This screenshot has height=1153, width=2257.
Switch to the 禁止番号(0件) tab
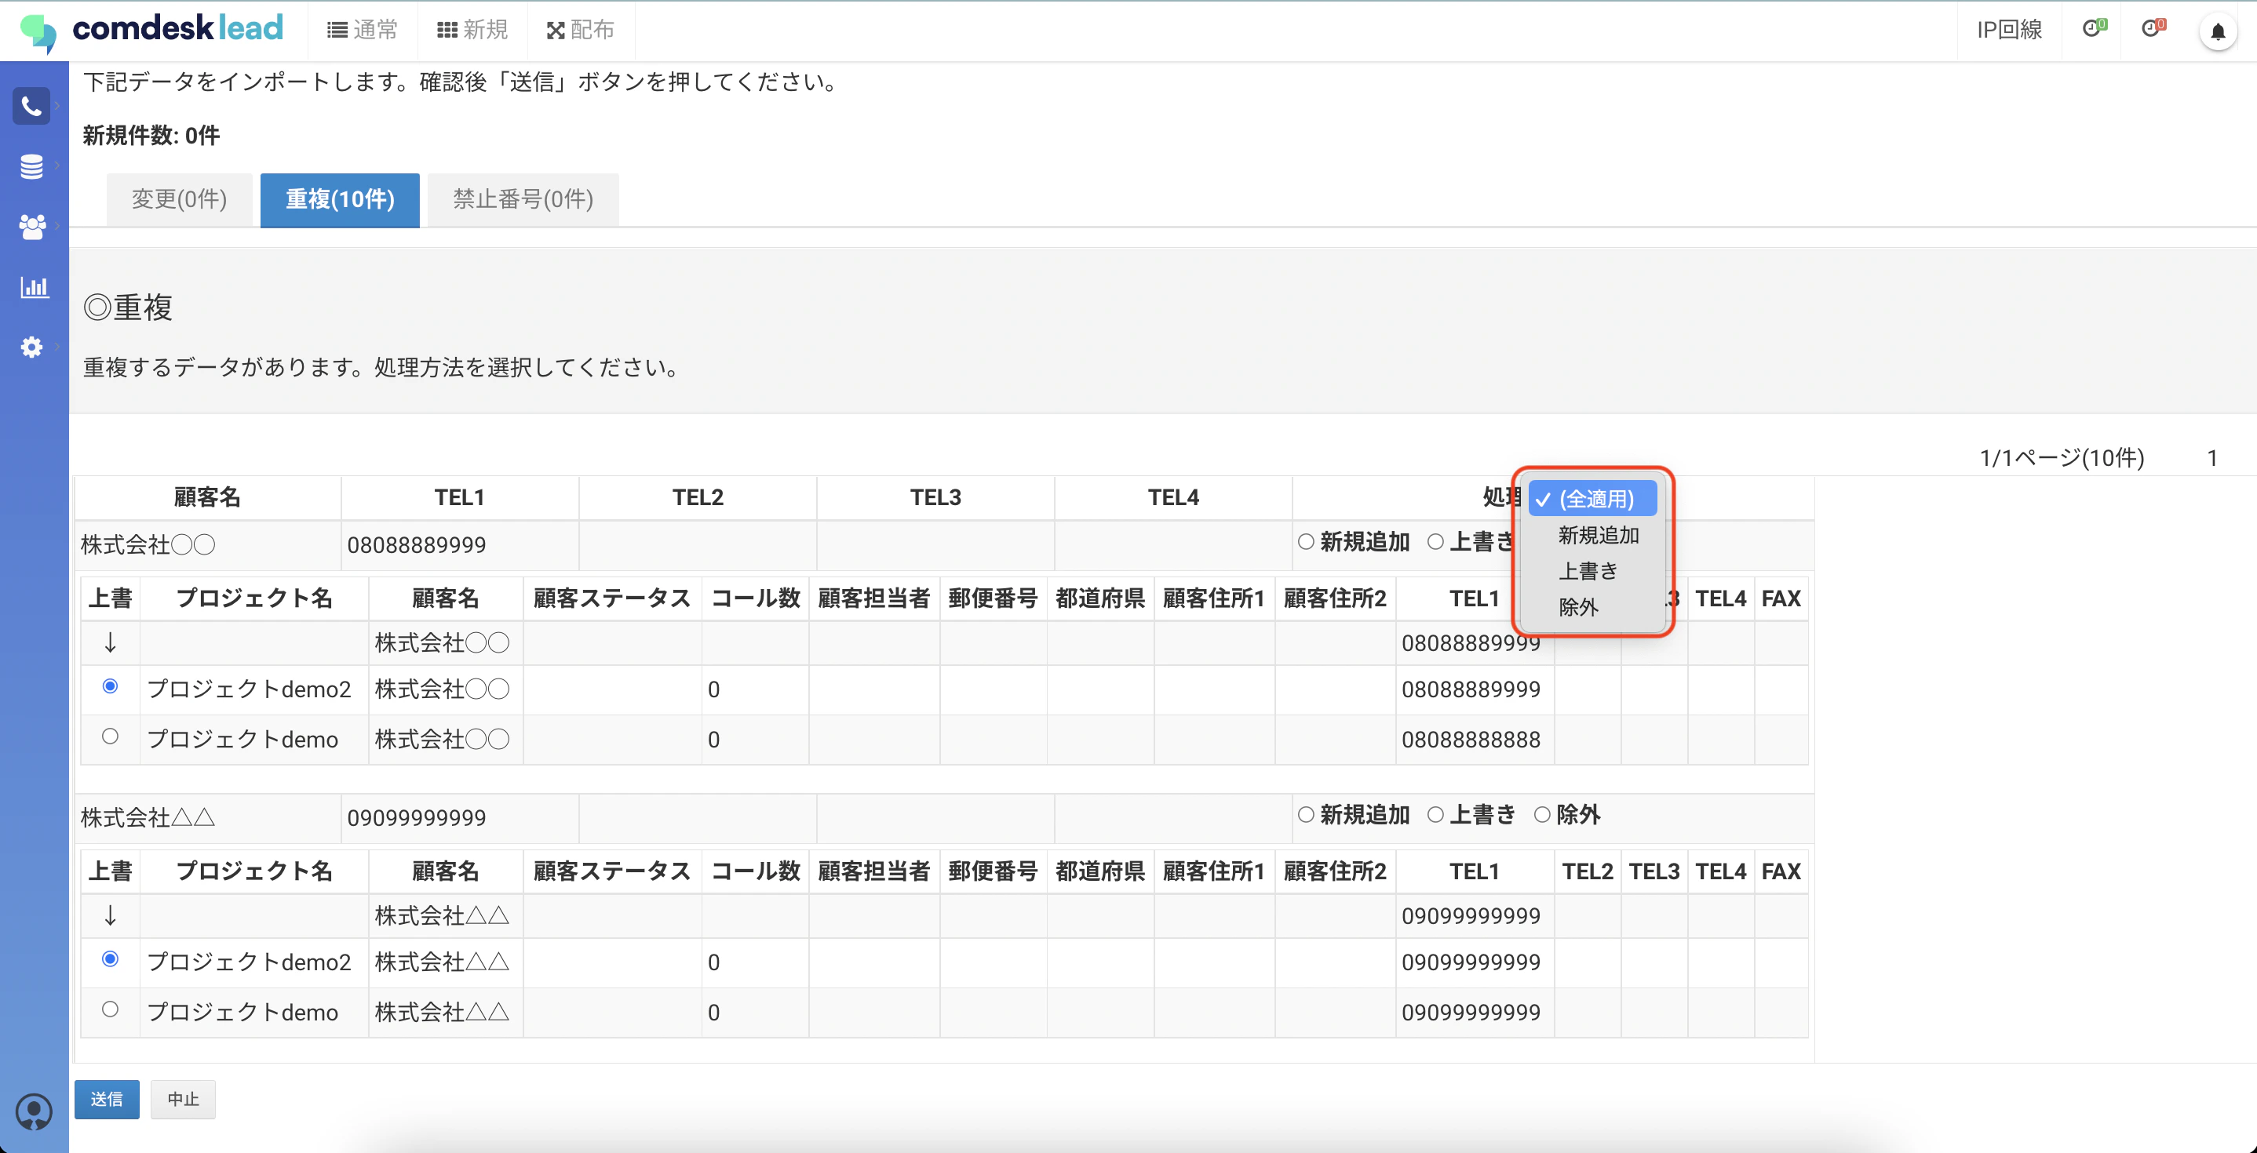pos(523,199)
